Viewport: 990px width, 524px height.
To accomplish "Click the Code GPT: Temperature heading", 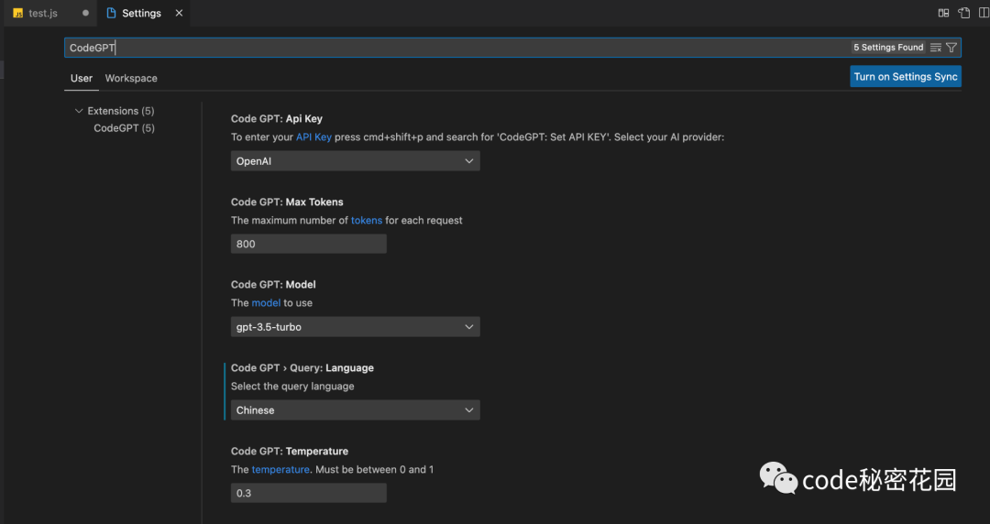I will [290, 452].
